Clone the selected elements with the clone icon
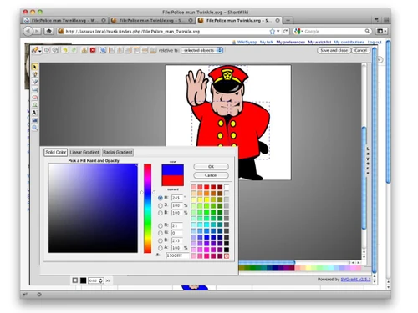This screenshot has height=313, width=418. (84, 50)
